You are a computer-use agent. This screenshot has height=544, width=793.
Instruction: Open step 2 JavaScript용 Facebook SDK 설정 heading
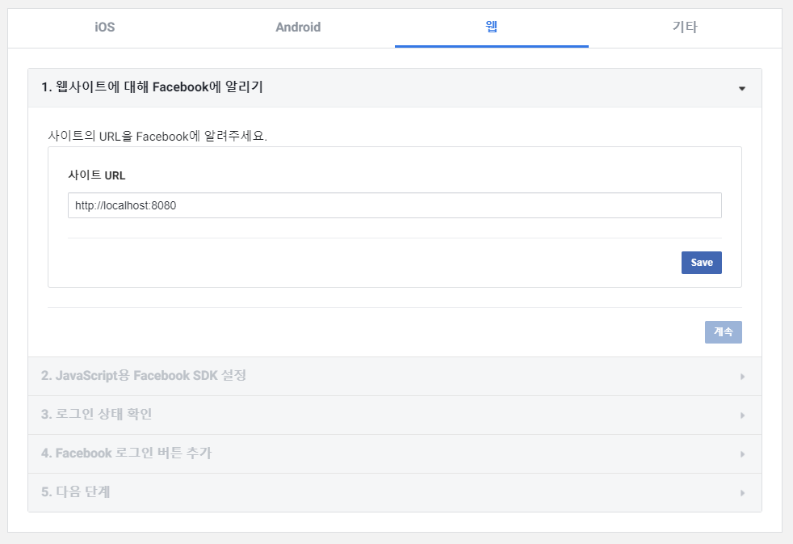point(144,376)
